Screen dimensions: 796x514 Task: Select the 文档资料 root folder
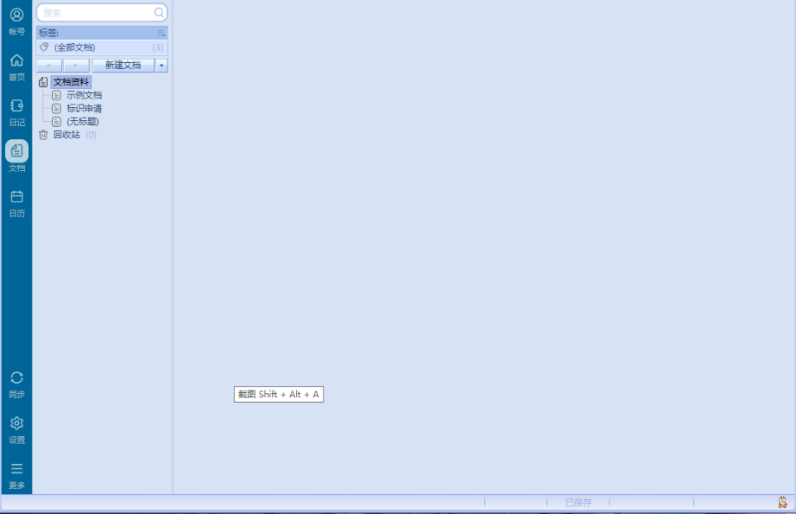[70, 82]
